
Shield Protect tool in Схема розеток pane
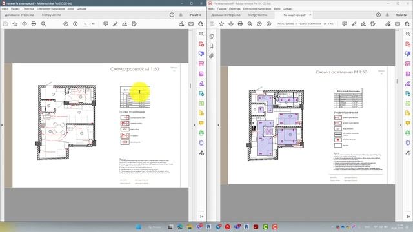[x=201, y=143]
